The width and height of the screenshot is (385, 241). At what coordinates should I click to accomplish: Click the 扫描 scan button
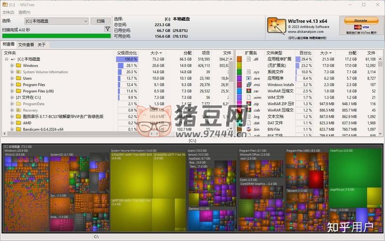101,21
